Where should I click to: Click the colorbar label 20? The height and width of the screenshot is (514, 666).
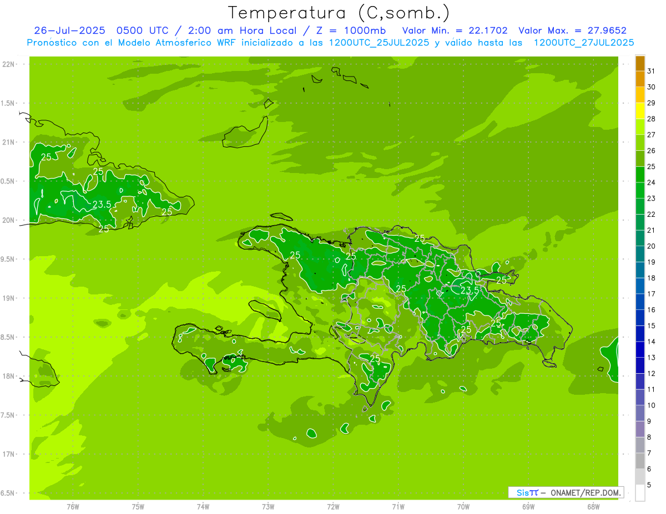coord(652,246)
